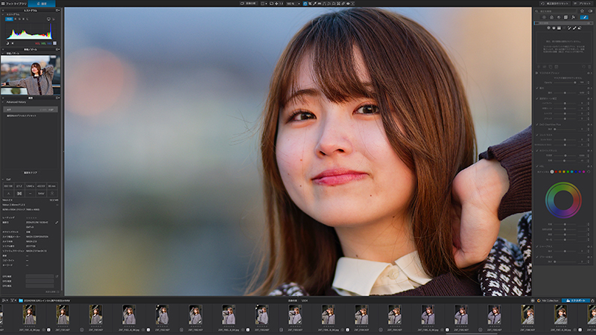Viewport: 596px width, 335px height.
Task: Open the PhotoLibrary tab
Action: point(13,4)
